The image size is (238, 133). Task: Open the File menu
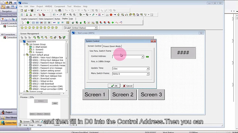[20, 7]
